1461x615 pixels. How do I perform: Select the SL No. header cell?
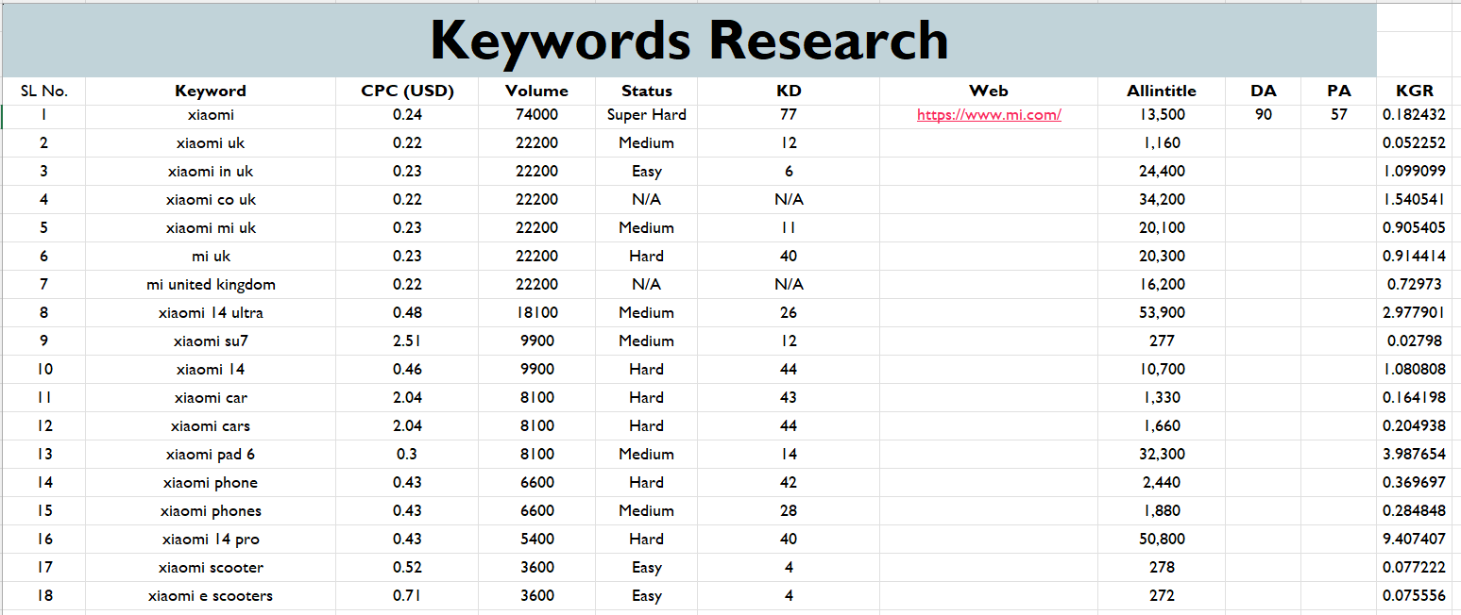(x=44, y=91)
